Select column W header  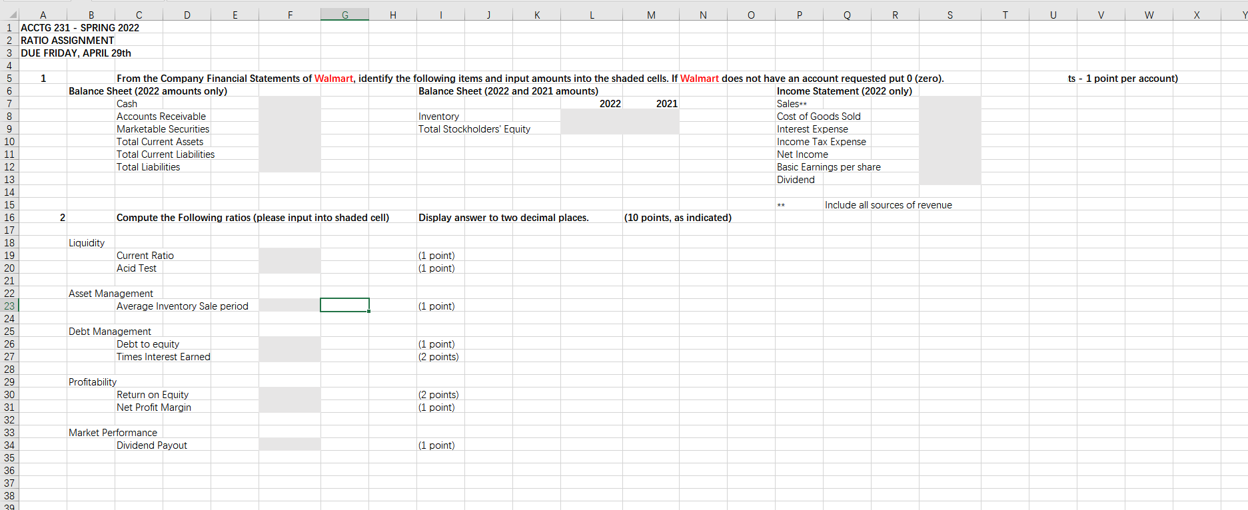(1149, 15)
